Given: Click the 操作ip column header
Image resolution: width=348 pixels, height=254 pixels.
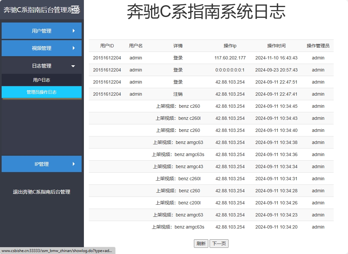Looking at the screenshot, I should 230,46.
